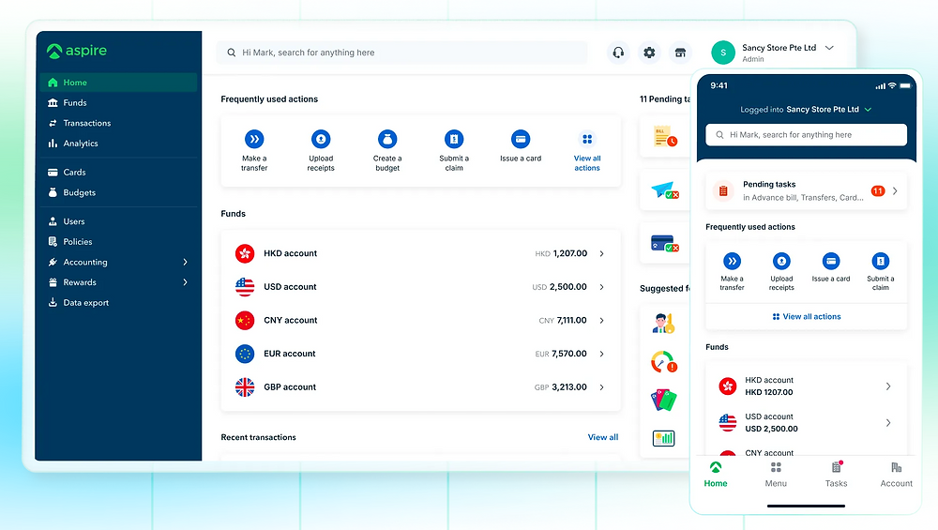The image size is (938, 530).
Task: Expand the desktop USD account chevron
Action: 602,287
